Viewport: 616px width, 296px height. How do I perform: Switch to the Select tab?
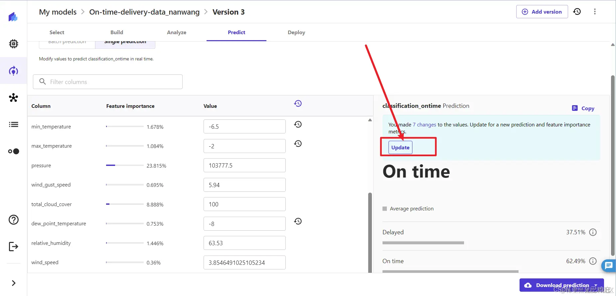click(x=57, y=32)
